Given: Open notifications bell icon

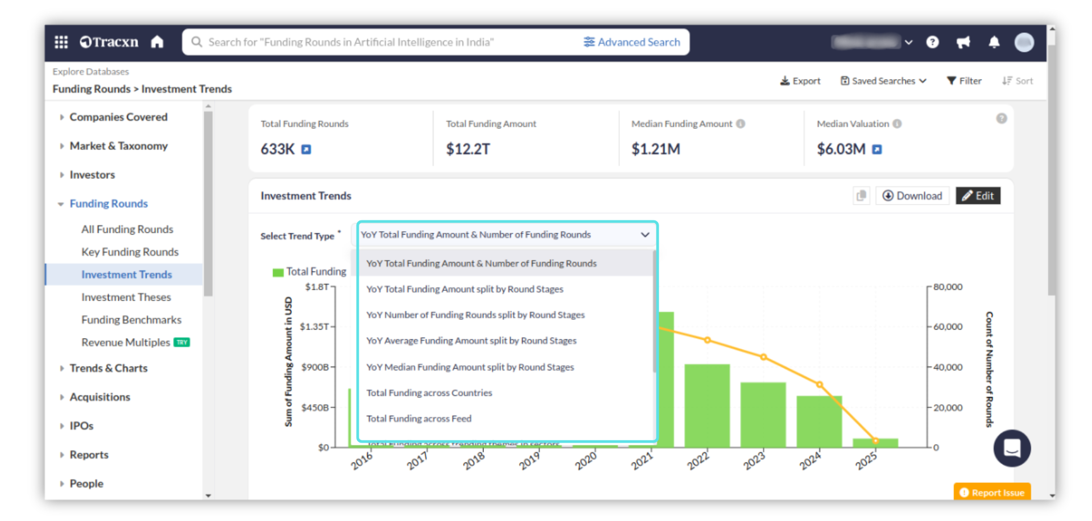Looking at the screenshot, I should coord(994,42).
